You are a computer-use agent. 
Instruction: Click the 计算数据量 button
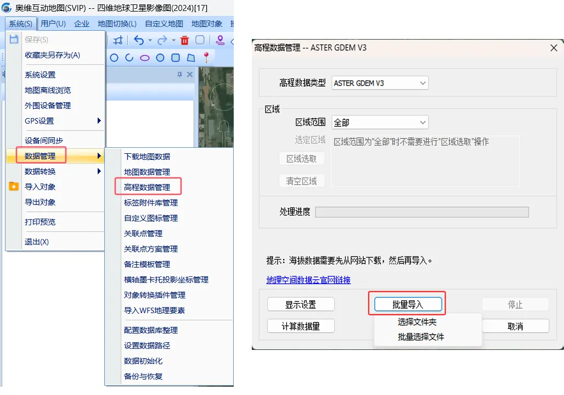pyautogui.click(x=301, y=326)
